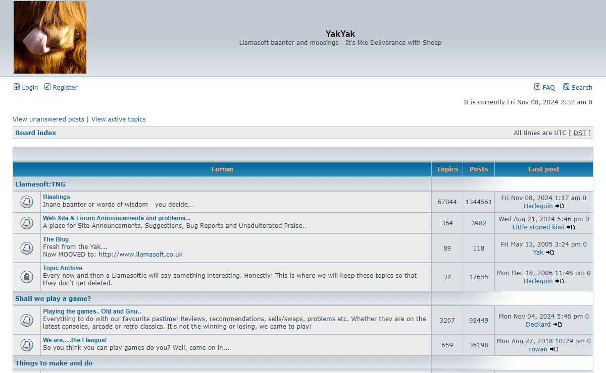View latest post icon in Topic Archive row
606x373 pixels.
pyautogui.click(x=560, y=281)
